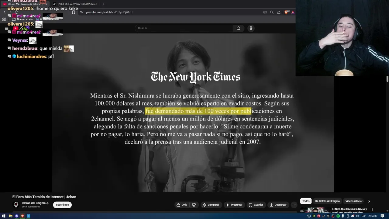389x219 pixels.
Task: Click the display/network monitor tray icon
Action: click(x=309, y=216)
